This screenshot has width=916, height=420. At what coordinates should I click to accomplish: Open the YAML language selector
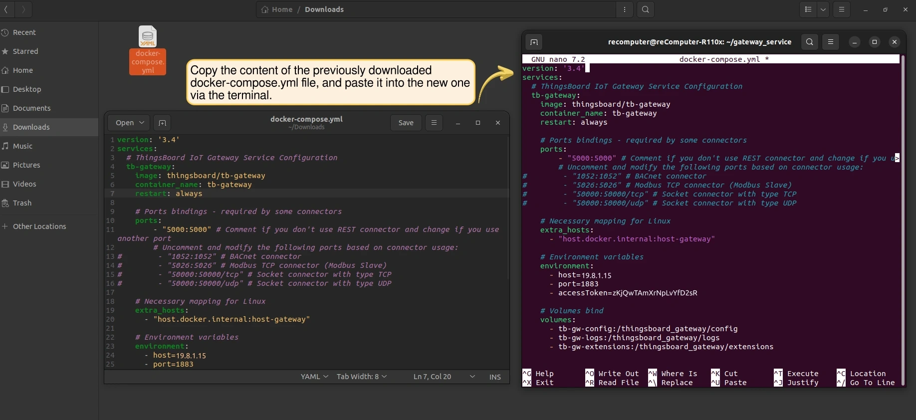314,377
